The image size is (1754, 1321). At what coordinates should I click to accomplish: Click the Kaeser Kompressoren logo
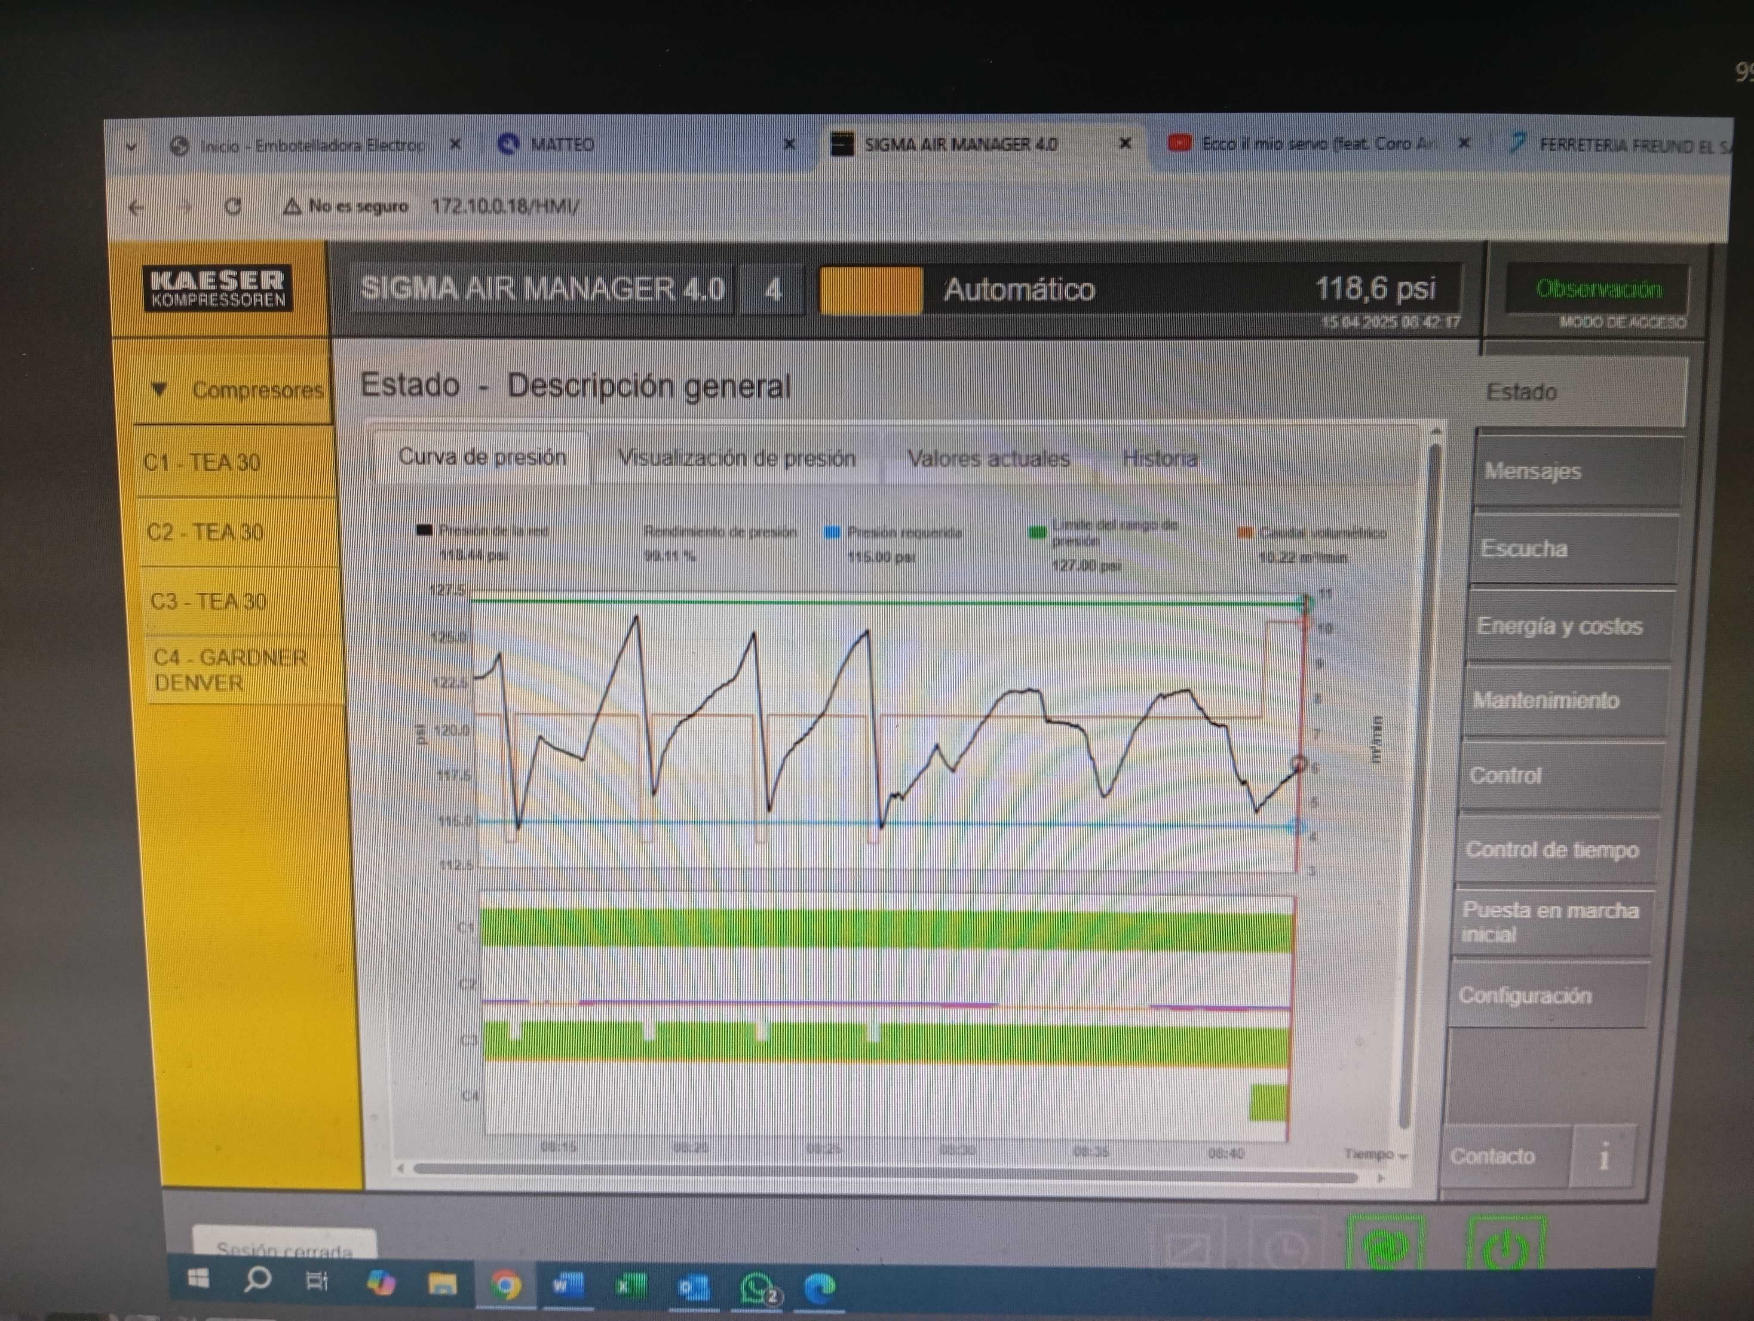click(x=218, y=289)
